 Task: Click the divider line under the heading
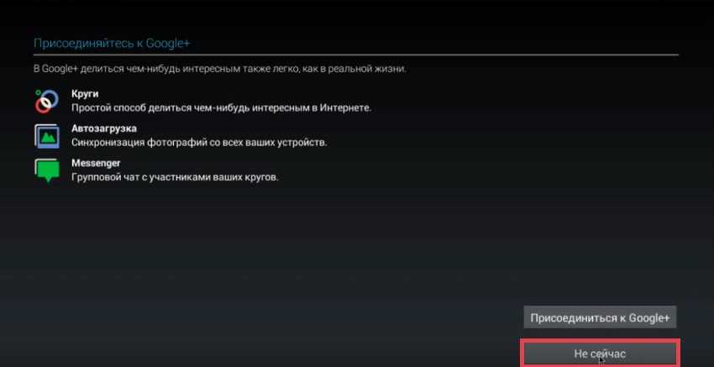[x=356, y=55]
